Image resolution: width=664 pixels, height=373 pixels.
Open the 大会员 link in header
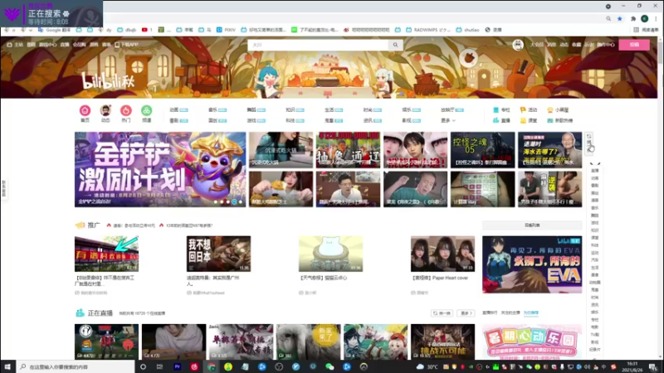pos(536,45)
